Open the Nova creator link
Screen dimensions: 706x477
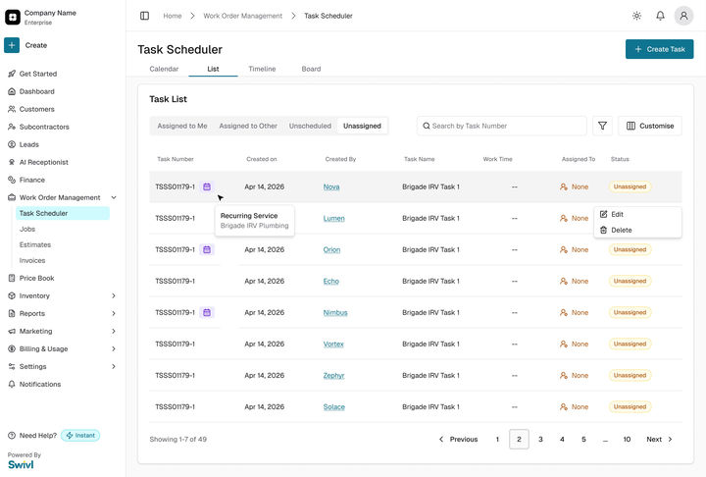point(331,186)
